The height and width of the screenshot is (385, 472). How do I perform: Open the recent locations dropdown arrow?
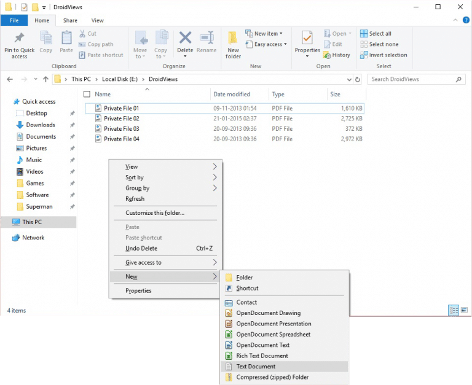(x=36, y=79)
